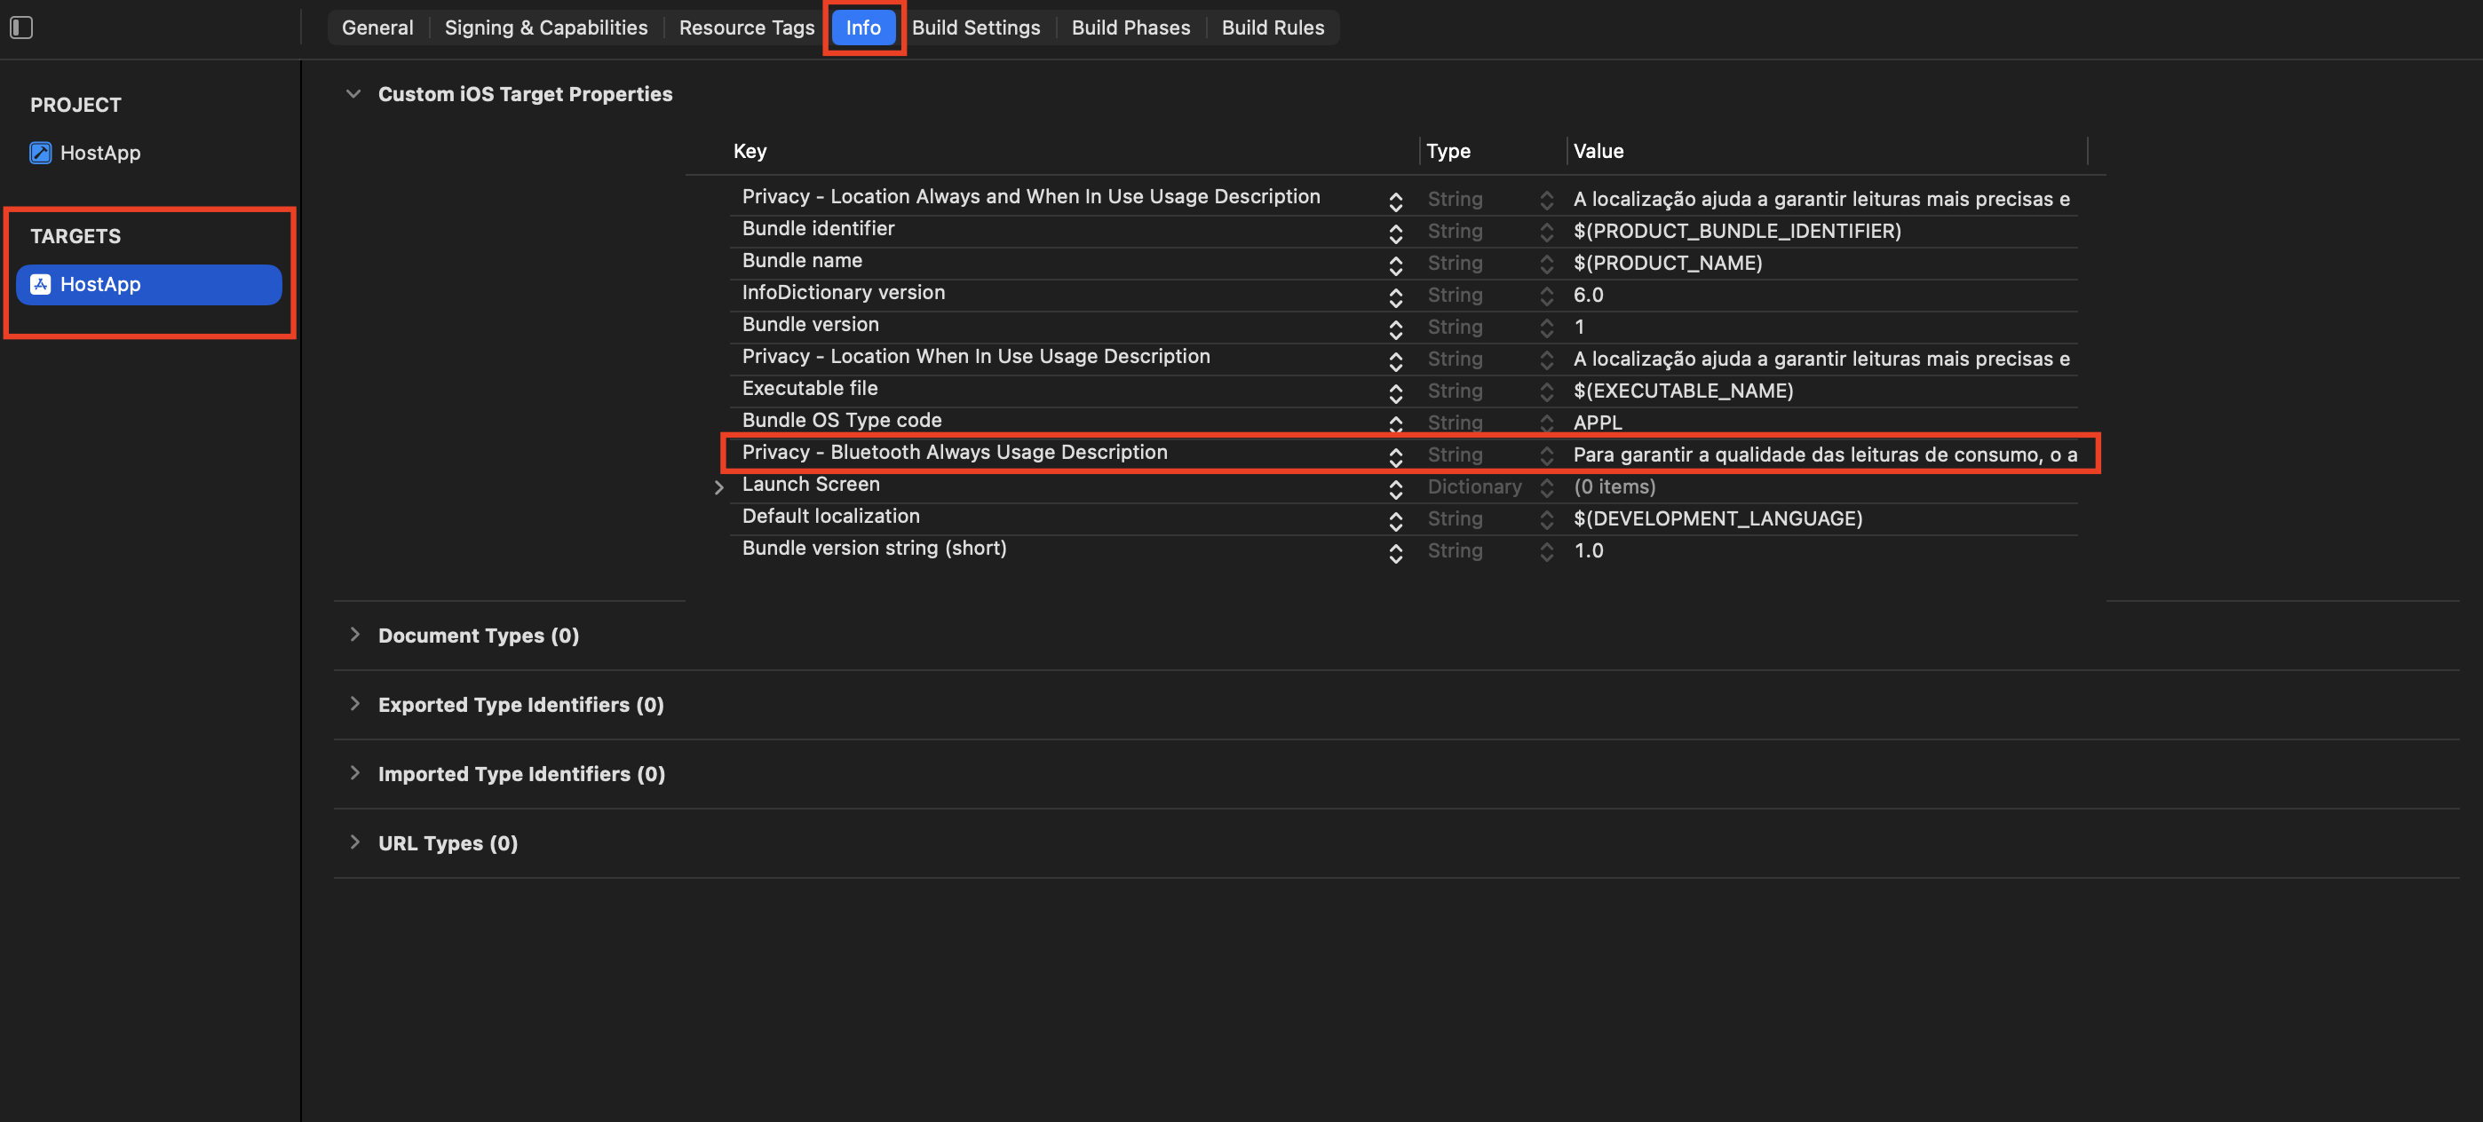Change type of Bundle version row
The image size is (2483, 1122).
[x=1546, y=328]
